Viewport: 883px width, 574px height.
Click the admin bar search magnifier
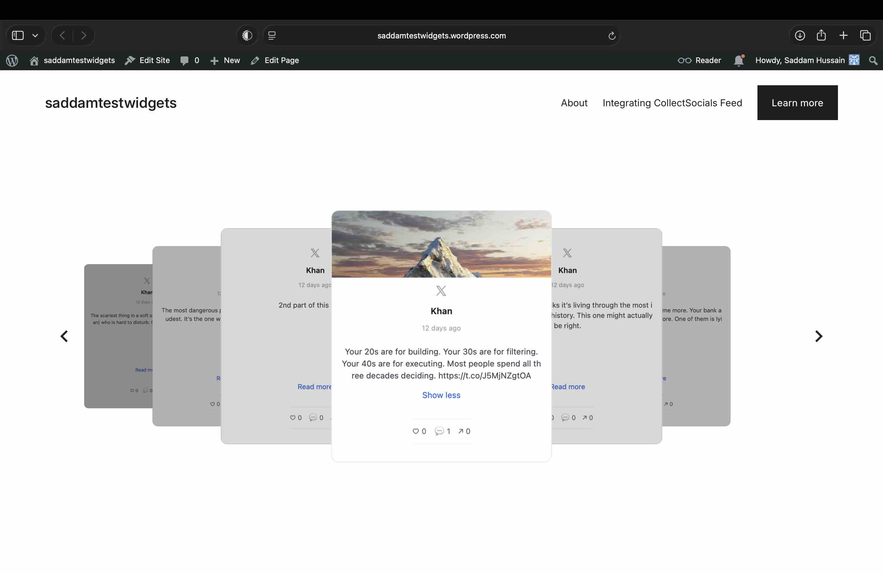click(x=873, y=60)
